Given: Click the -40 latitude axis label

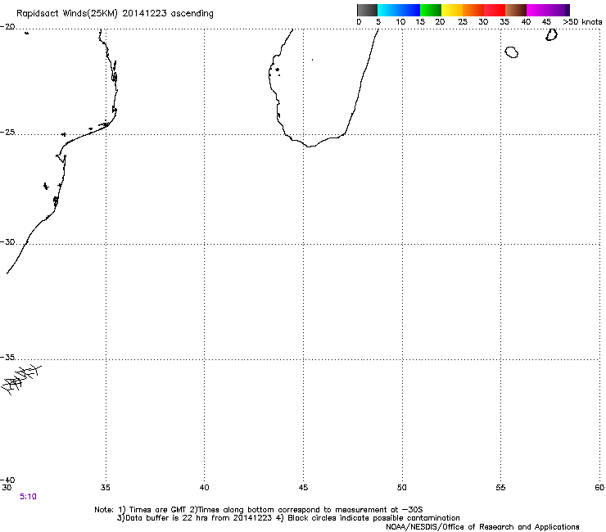Looking at the screenshot, I should 7,480.
